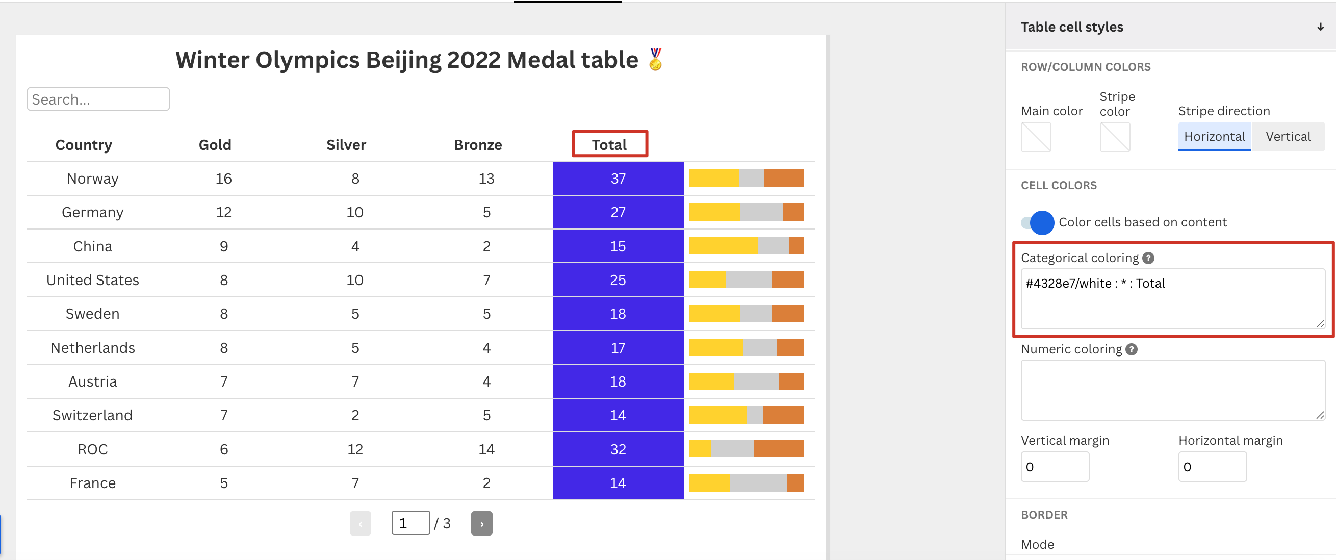Click the Categorical coloring help icon

pos(1148,258)
